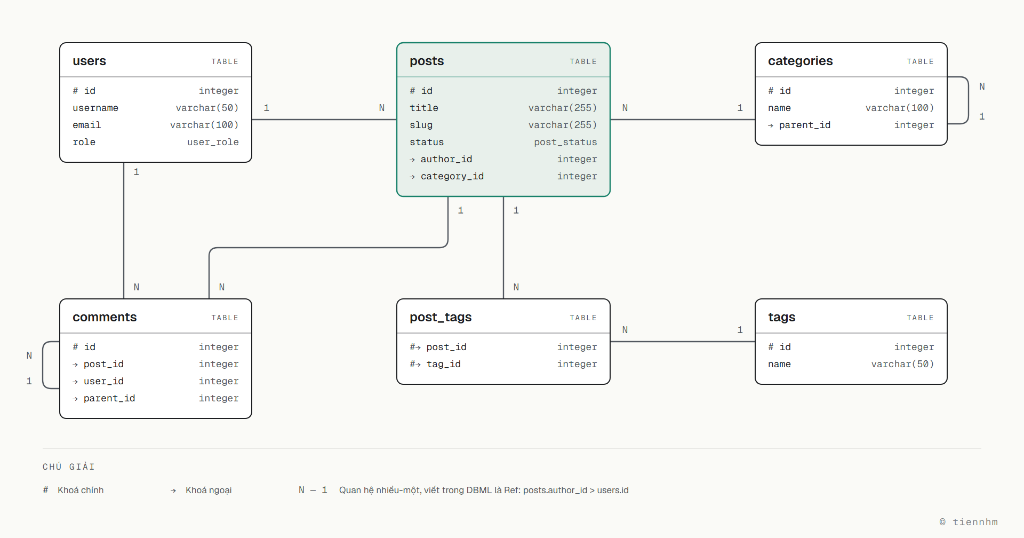Select the users table title
Image resolution: width=1024 pixels, height=538 pixels.
click(x=89, y=61)
